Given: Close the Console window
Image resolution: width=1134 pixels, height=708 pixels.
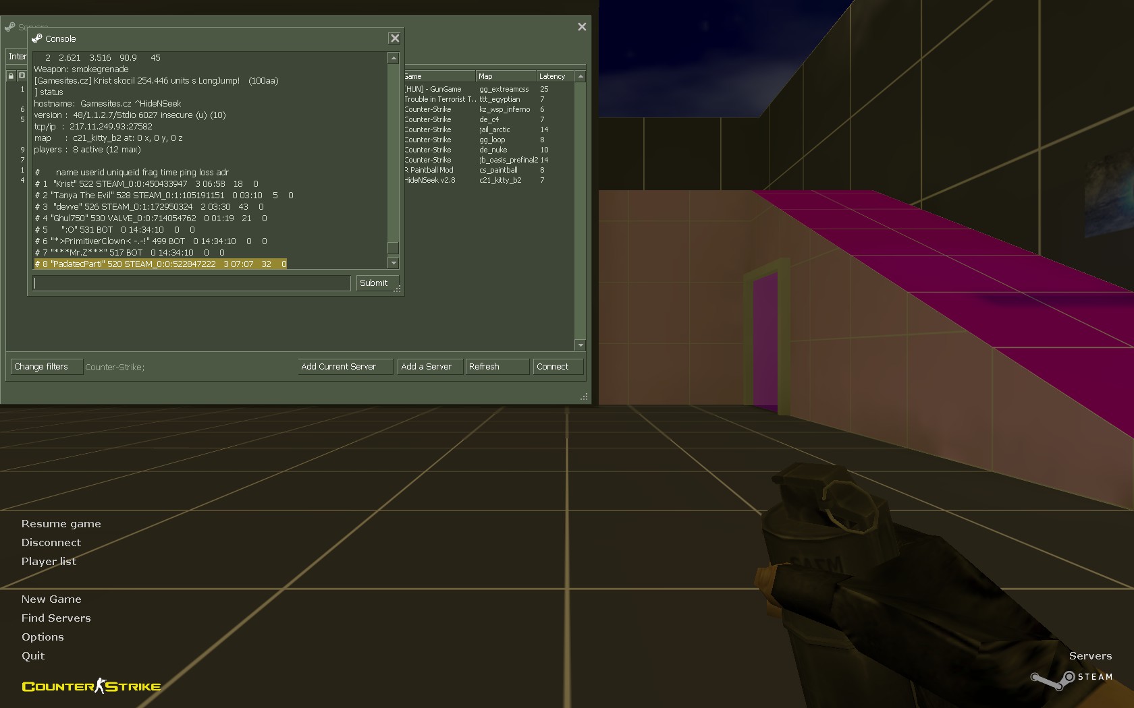Looking at the screenshot, I should [x=395, y=38].
